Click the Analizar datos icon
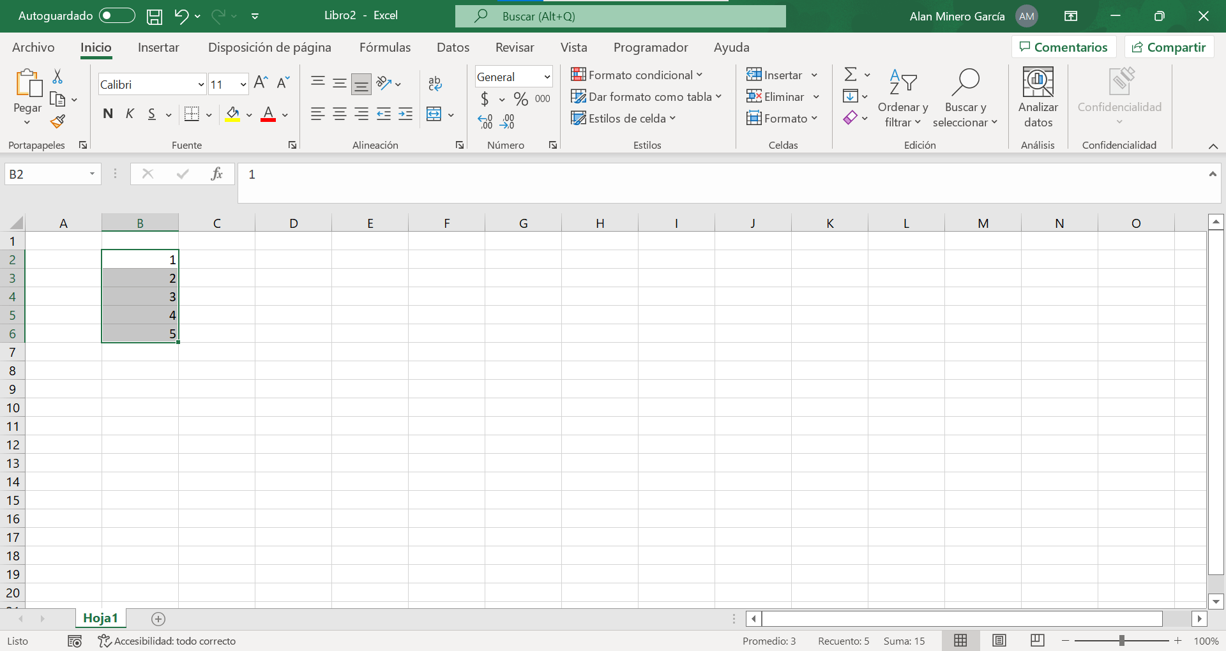Screen dimensions: 1226x651 point(1038,97)
